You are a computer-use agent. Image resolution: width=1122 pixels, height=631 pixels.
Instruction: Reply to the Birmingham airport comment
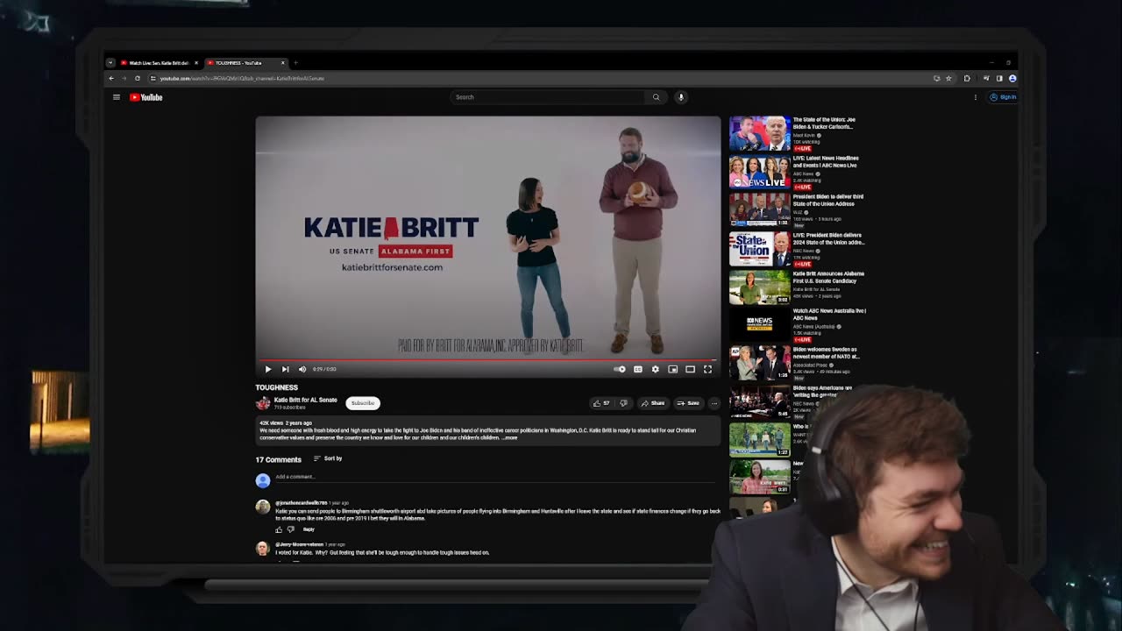[x=309, y=529]
